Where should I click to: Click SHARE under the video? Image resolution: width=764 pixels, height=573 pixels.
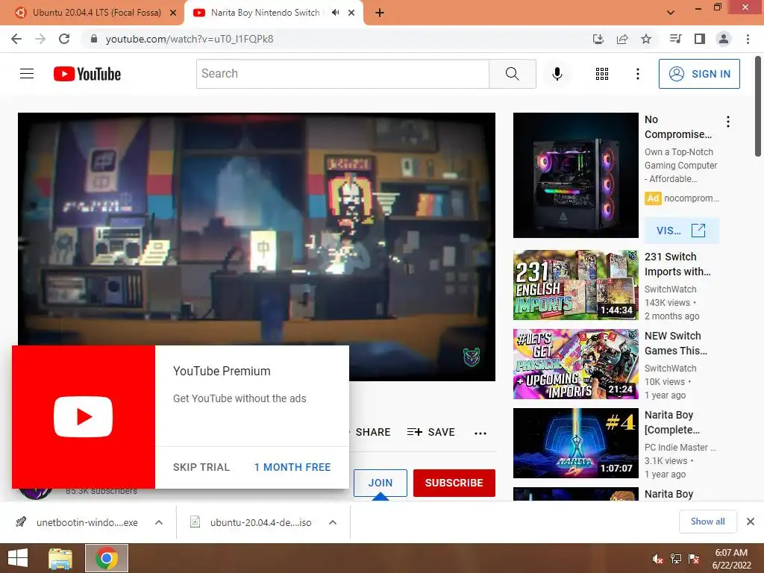373,432
